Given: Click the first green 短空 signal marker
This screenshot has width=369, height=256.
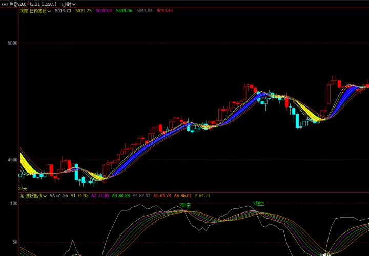Looking at the screenshot, I should (x=185, y=205).
